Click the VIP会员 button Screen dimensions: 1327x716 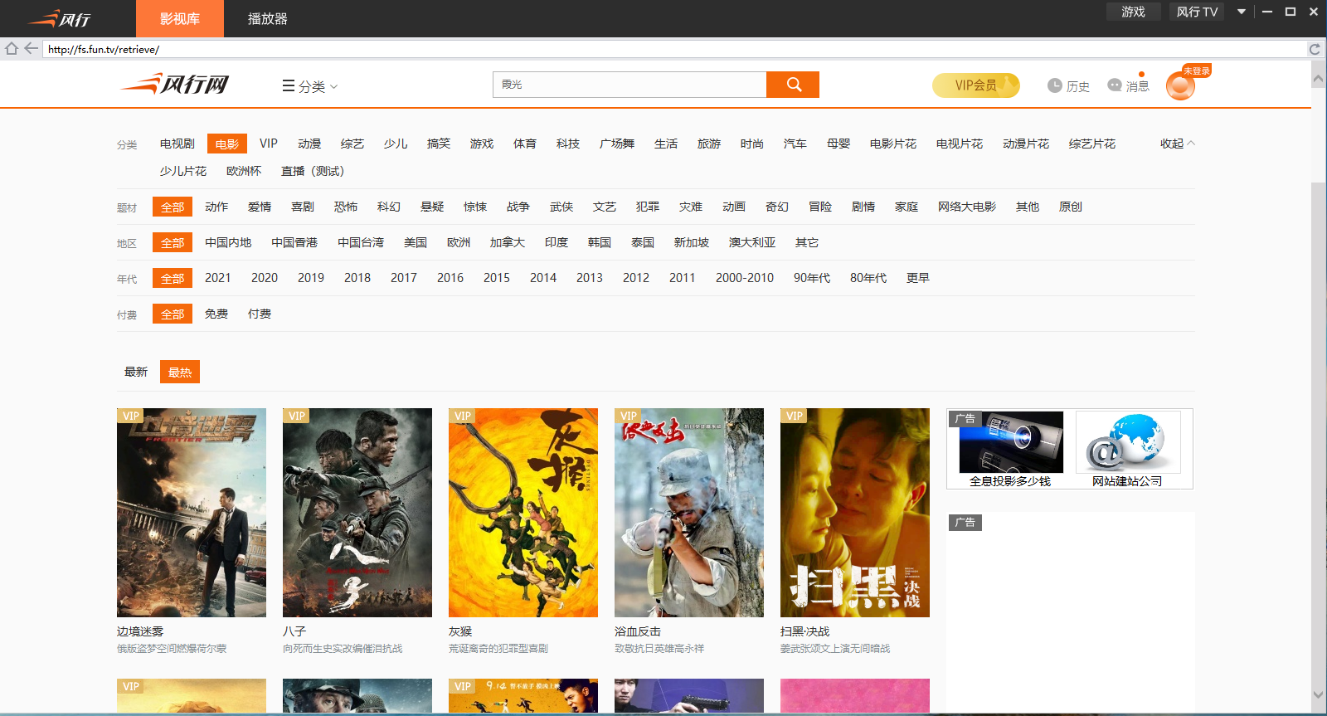pyautogui.click(x=975, y=85)
